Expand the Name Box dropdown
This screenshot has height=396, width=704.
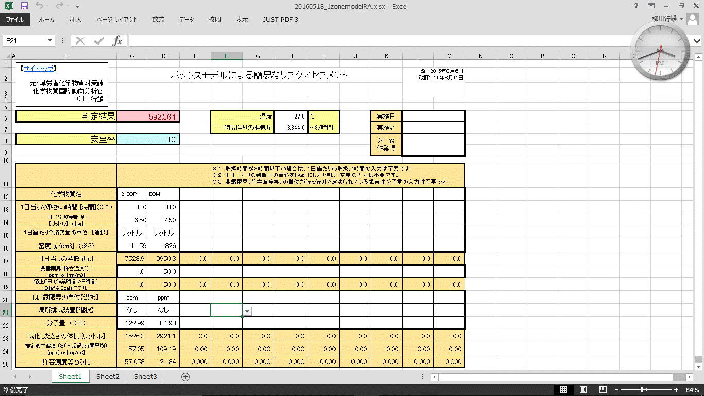point(50,41)
